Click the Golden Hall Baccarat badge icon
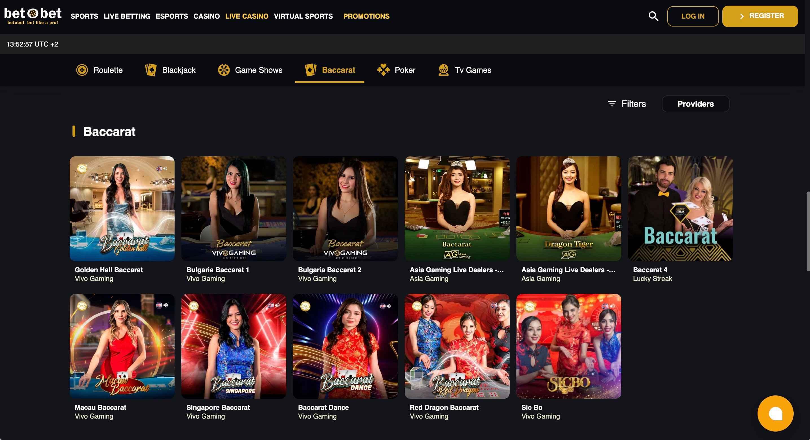The image size is (810, 440). coord(82,169)
